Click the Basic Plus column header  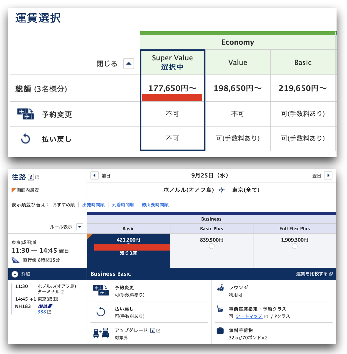click(211, 229)
